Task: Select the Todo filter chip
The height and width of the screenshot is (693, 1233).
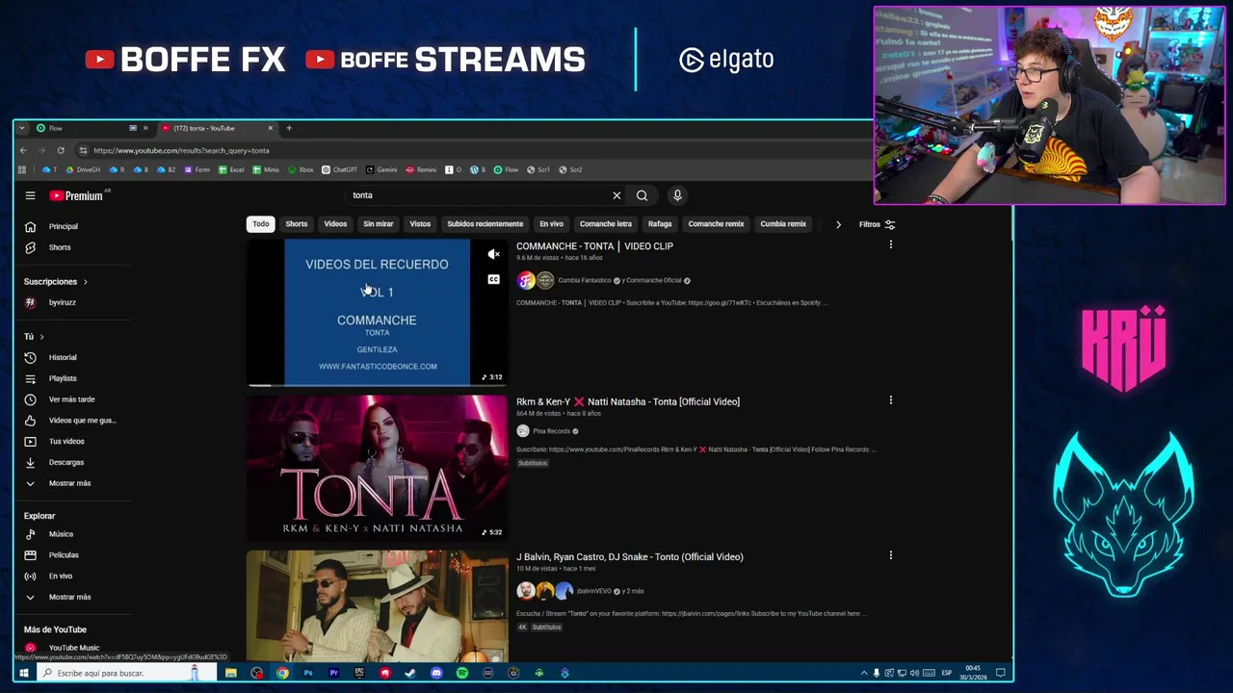Action: pyautogui.click(x=261, y=224)
